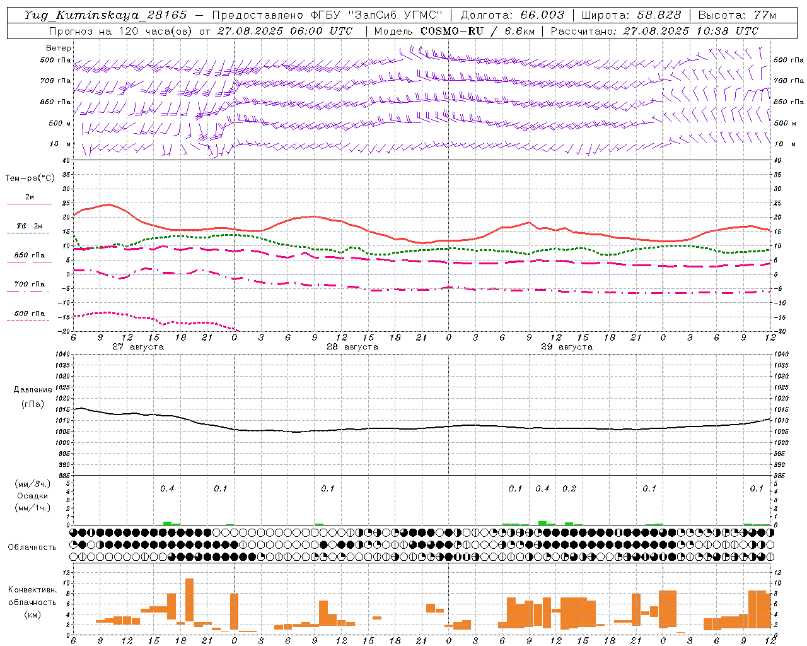
Task: Click the '27 августа' date label
Action: tap(138, 347)
